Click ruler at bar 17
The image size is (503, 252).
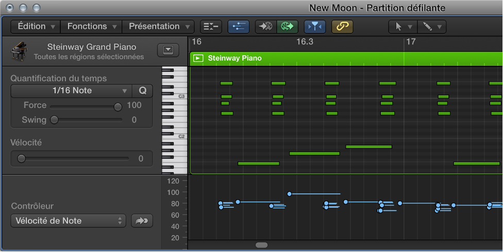coord(411,42)
